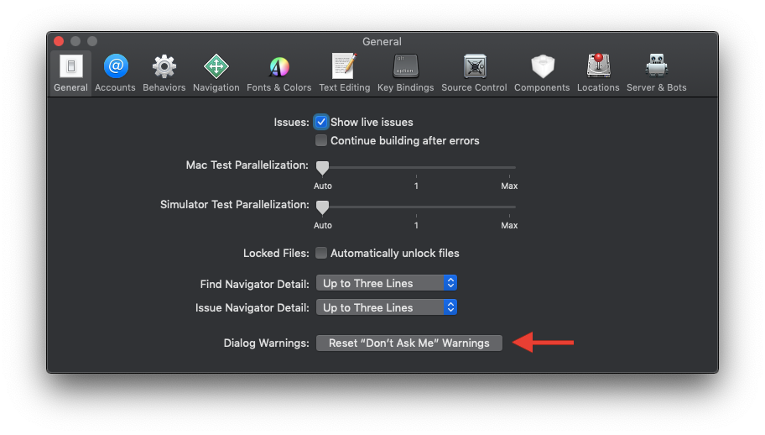
Task: Enable Automatically unlock files
Action: pyautogui.click(x=321, y=253)
